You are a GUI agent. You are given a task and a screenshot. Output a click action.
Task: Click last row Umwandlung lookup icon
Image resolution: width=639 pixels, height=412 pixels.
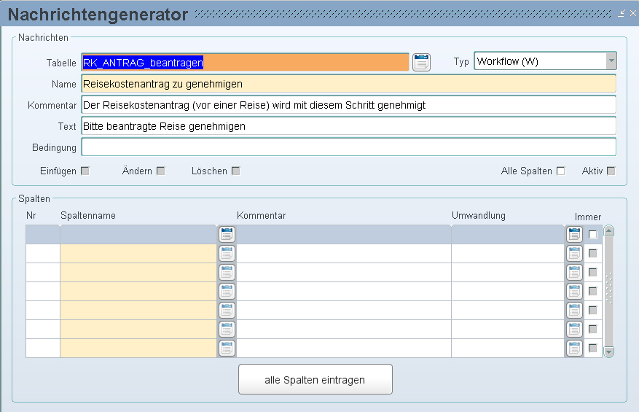[x=574, y=348]
